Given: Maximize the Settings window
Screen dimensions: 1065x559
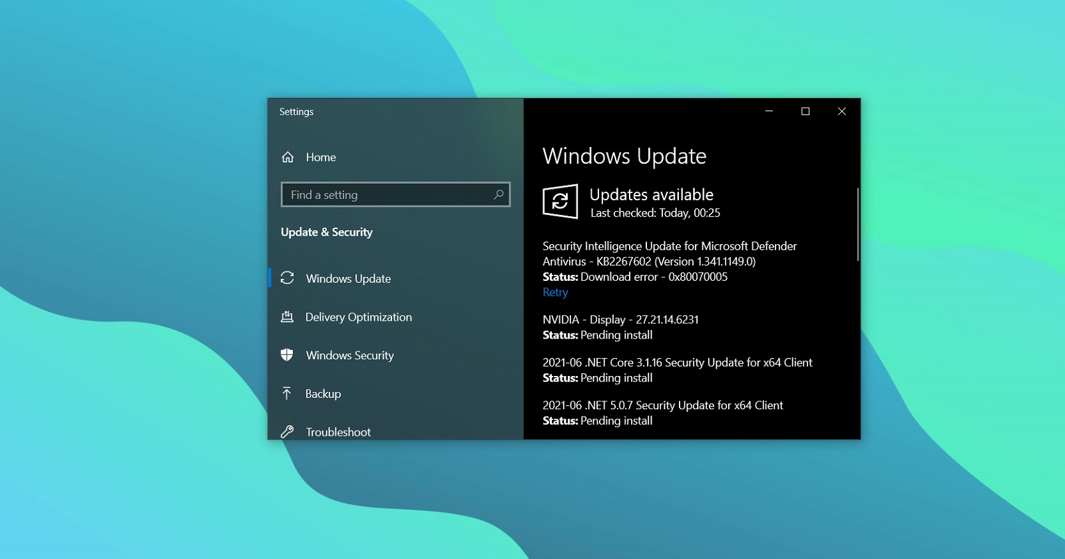Looking at the screenshot, I should [x=805, y=111].
